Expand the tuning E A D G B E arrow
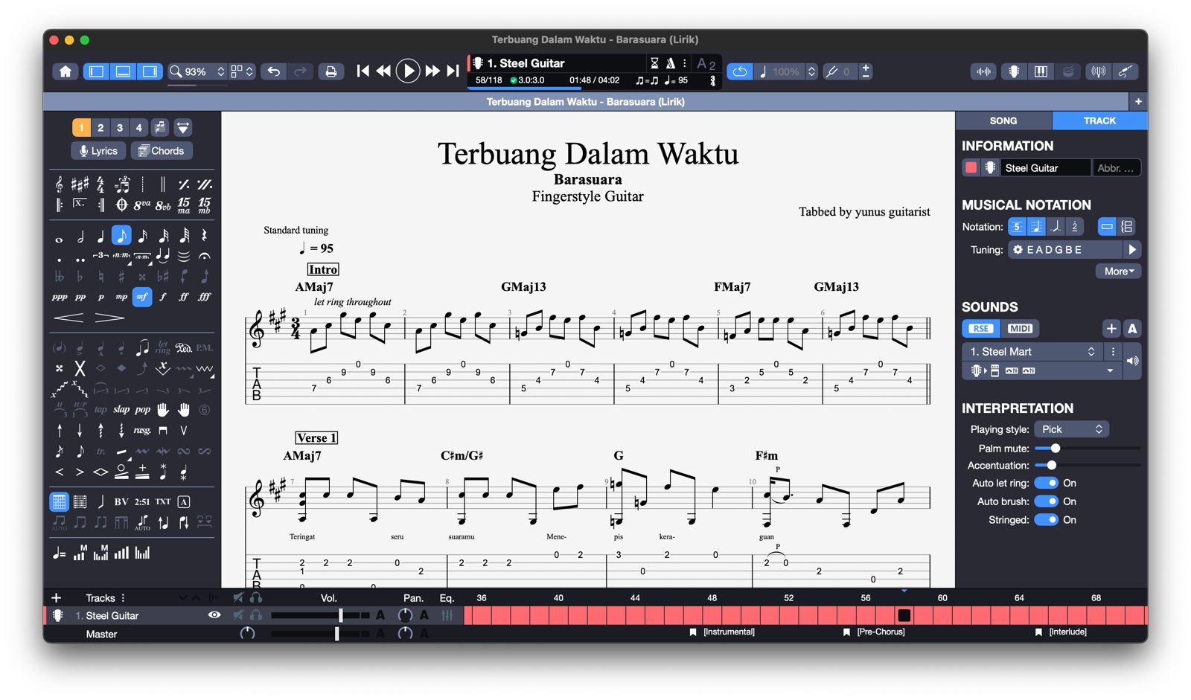 (x=1132, y=250)
